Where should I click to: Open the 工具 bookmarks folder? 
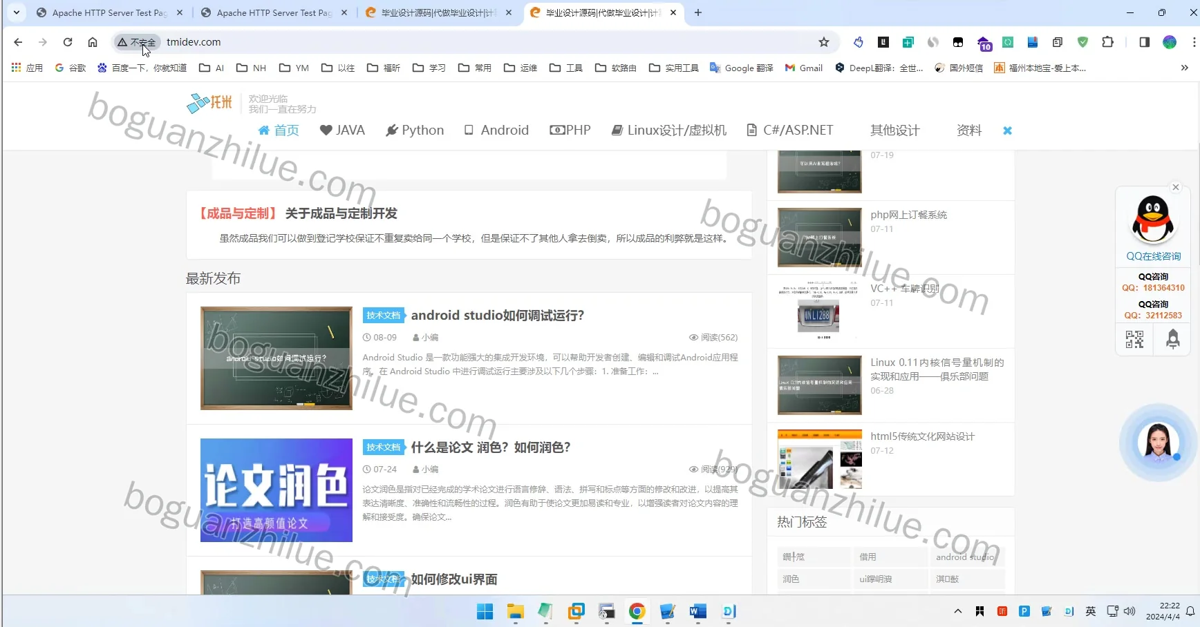pos(566,68)
